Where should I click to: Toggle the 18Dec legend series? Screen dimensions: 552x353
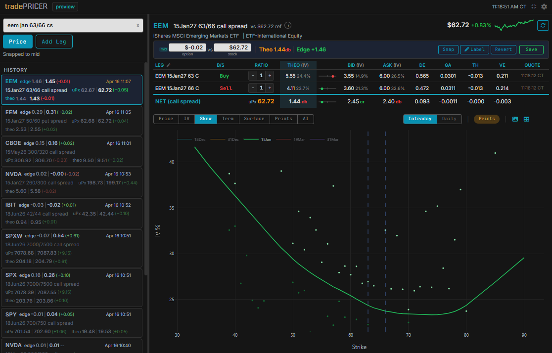pyautogui.click(x=191, y=140)
